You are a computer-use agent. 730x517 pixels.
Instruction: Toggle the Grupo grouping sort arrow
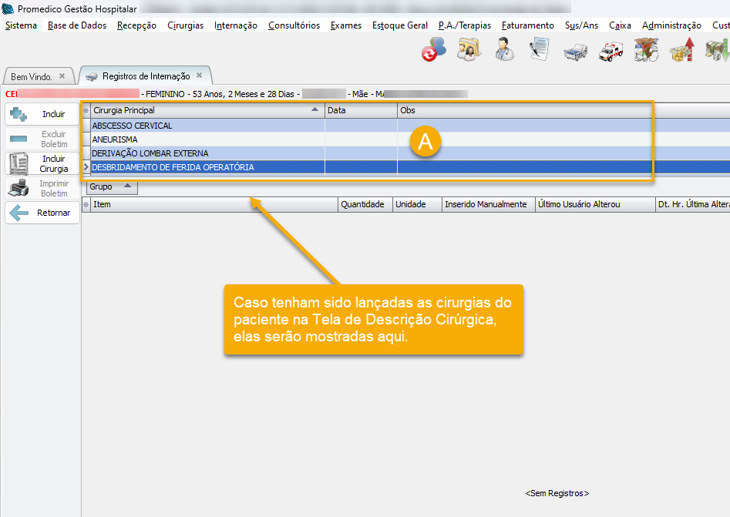[127, 186]
